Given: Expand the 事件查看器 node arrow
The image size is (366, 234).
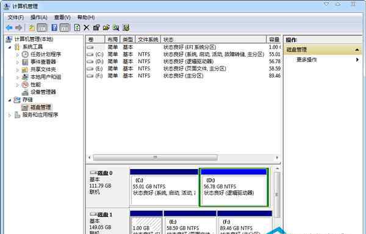Looking at the screenshot, I should point(18,63).
